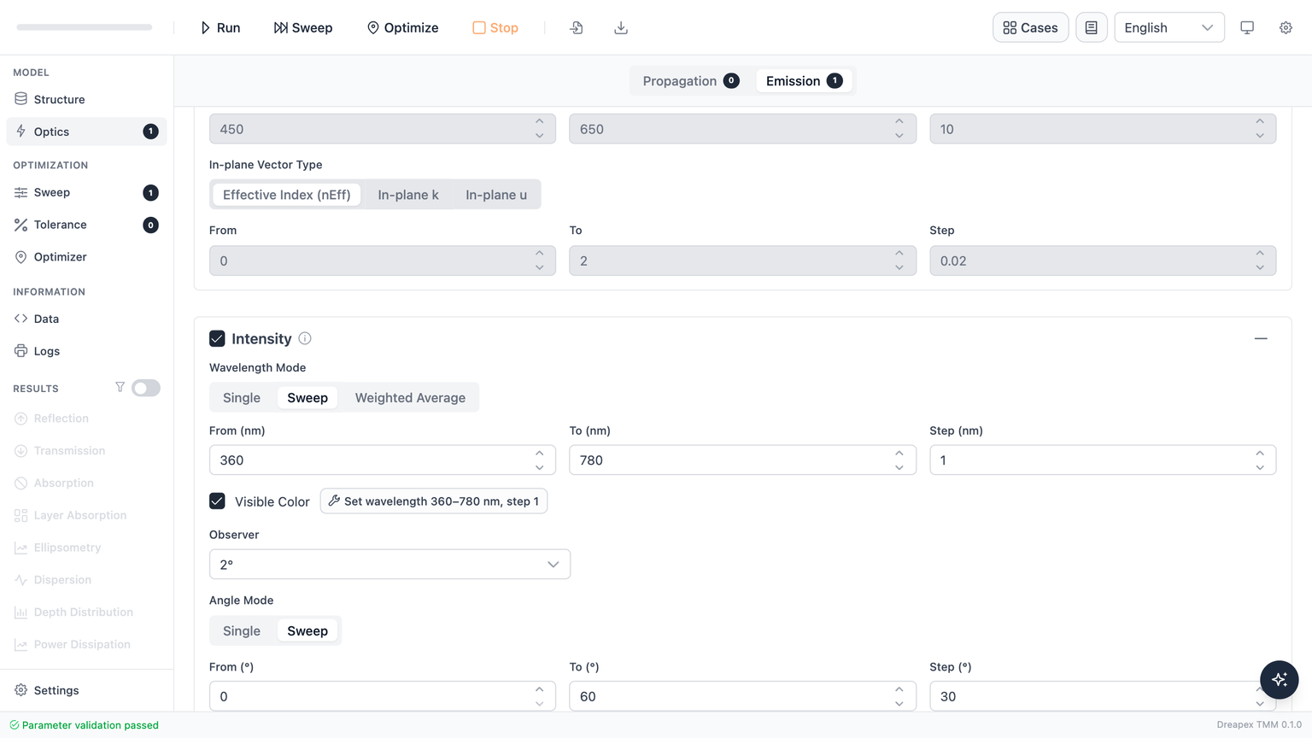Switch to the Emission tab
Image resolution: width=1312 pixels, height=738 pixels.
point(804,81)
